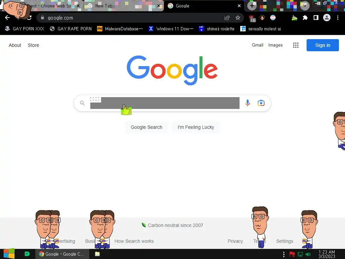Open Chrome's three-dot menu
The width and height of the screenshot is (345, 259).
click(338, 18)
